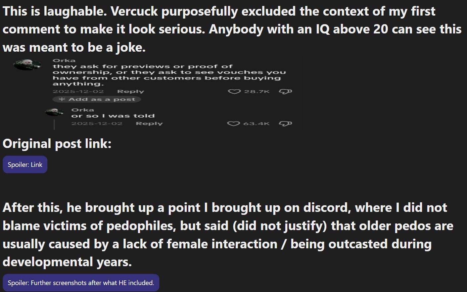
Task: Like the comment with 28.7K likes
Action: click(234, 91)
